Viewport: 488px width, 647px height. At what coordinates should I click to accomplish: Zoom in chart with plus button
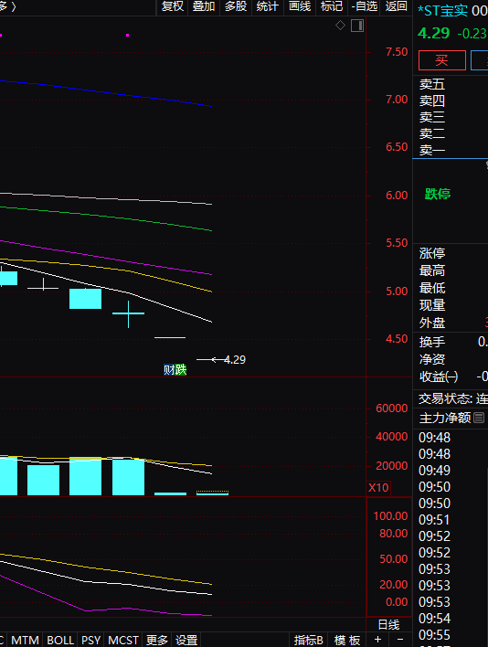377,640
